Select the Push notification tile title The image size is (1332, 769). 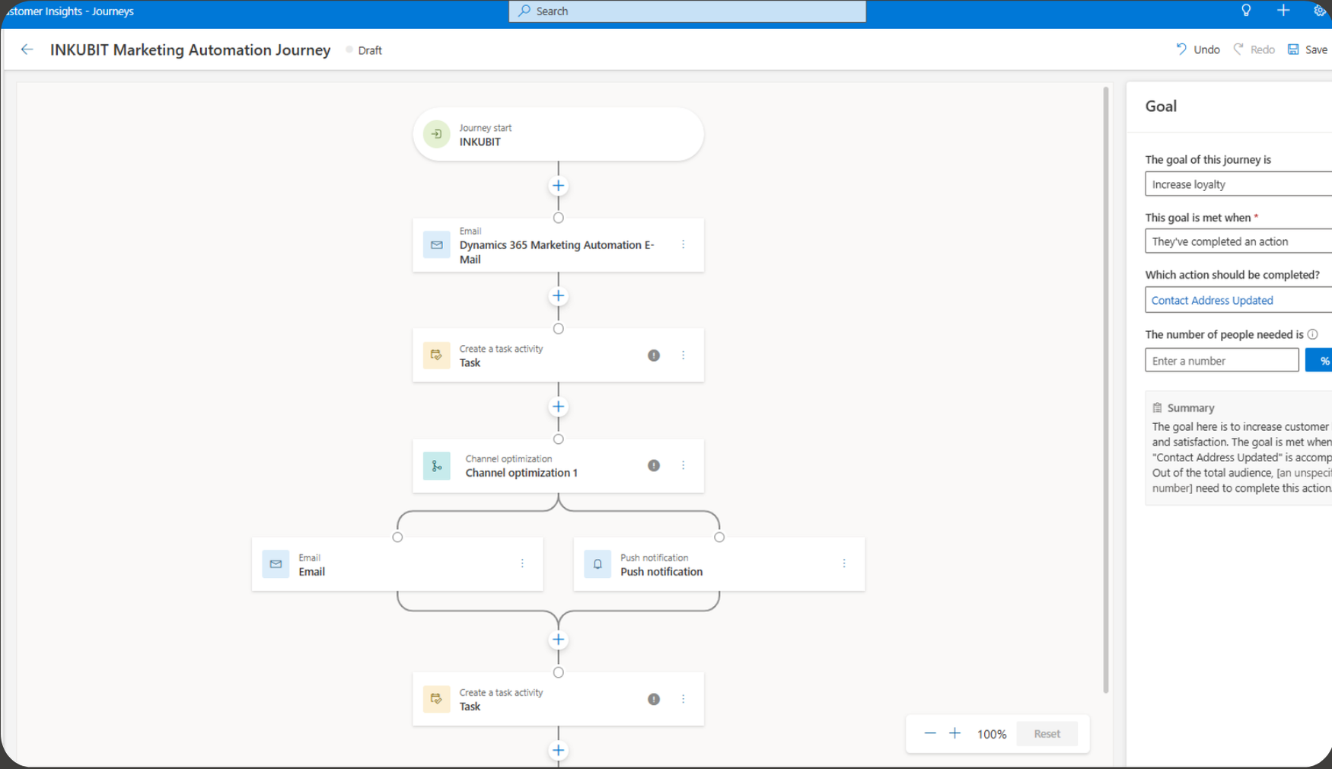click(661, 572)
